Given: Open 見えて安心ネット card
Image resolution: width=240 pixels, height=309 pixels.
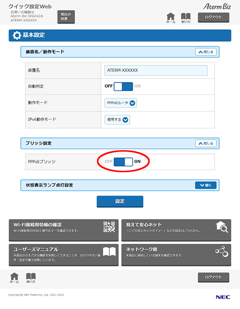Looking at the screenshot, I should pyautogui.click(x=176, y=230).
